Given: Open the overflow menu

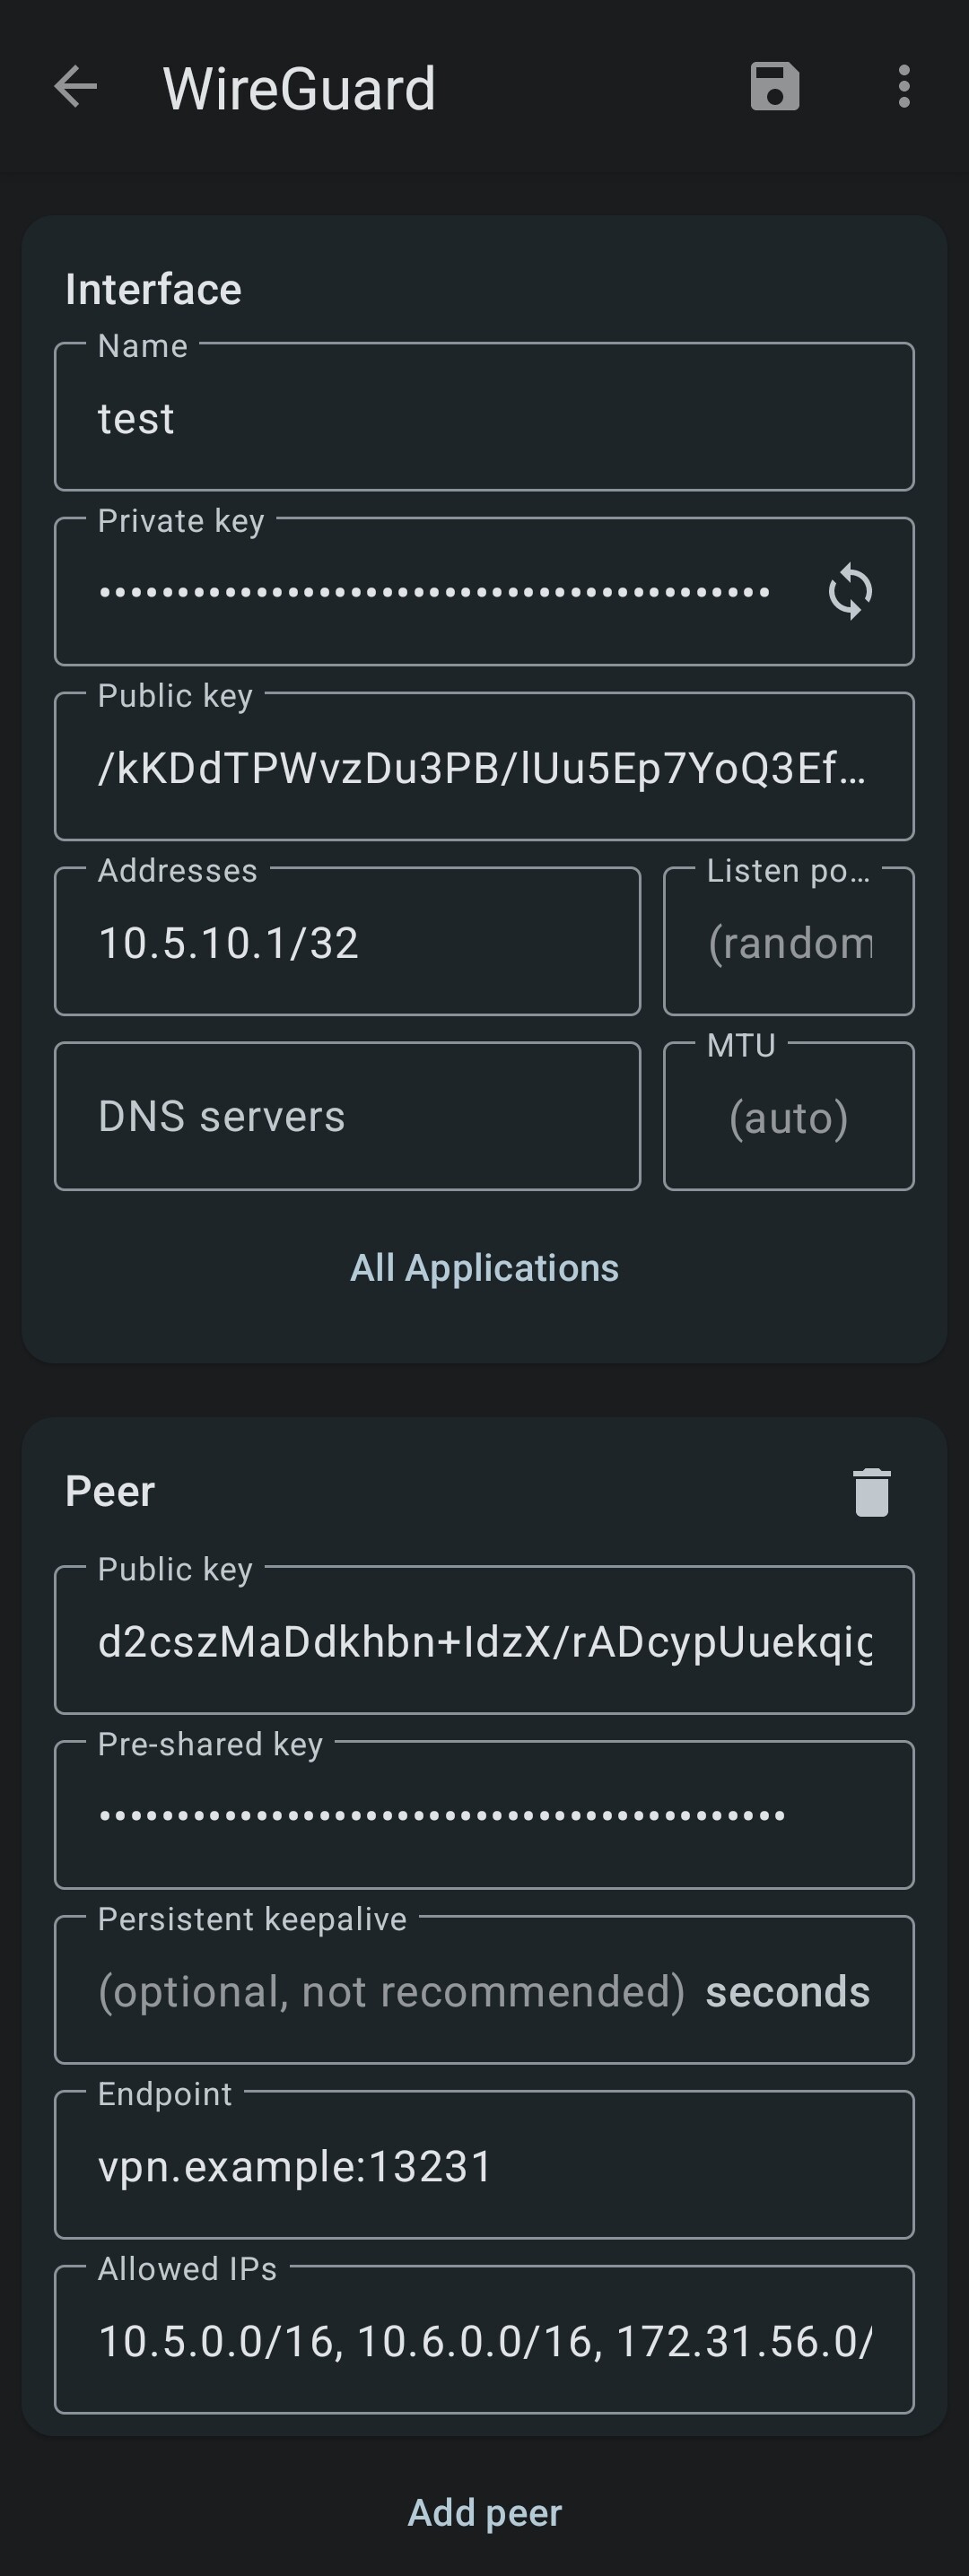Looking at the screenshot, I should [903, 88].
